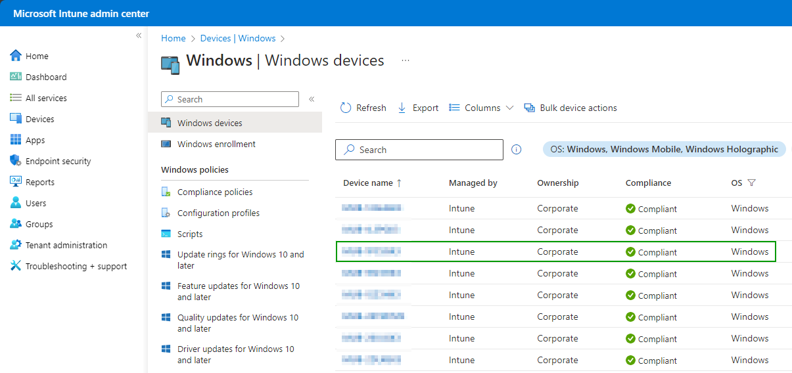Open the device name in highlighted row
792x373 pixels.
click(x=371, y=252)
